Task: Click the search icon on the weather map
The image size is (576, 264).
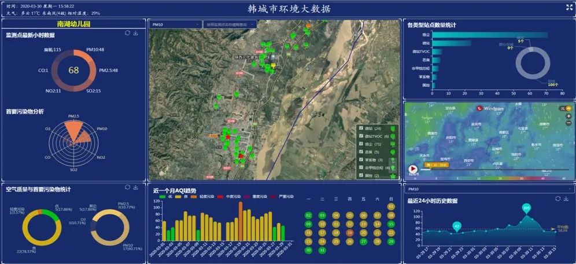Action: click(x=562, y=108)
